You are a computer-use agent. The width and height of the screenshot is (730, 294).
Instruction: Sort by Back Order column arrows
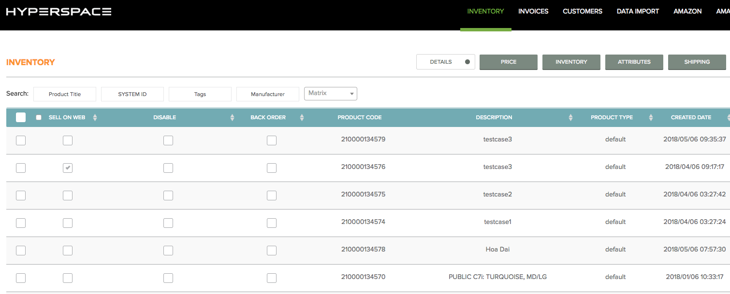(302, 117)
